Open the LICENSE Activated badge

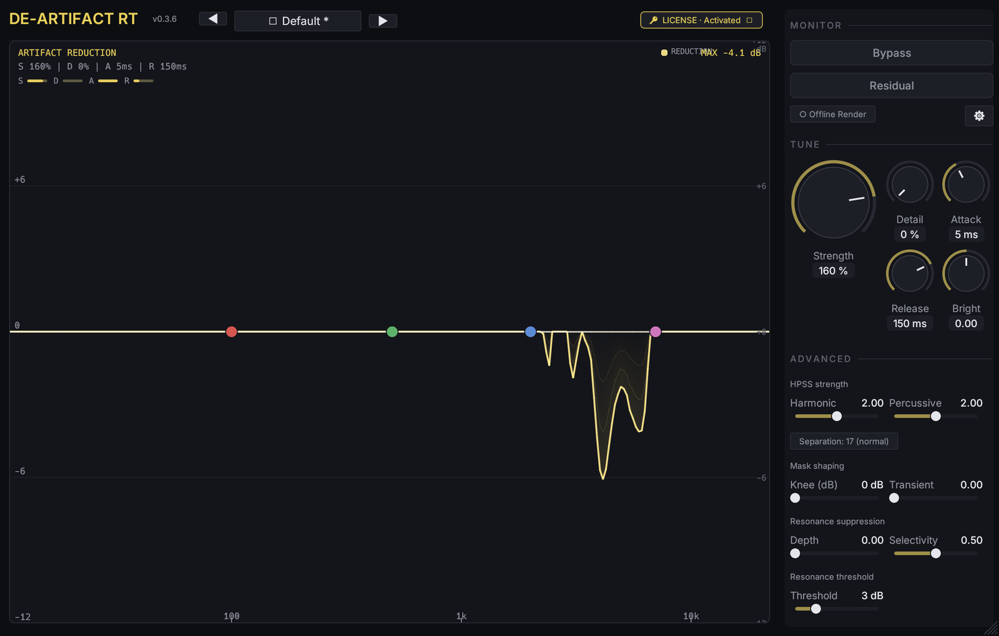pos(701,20)
